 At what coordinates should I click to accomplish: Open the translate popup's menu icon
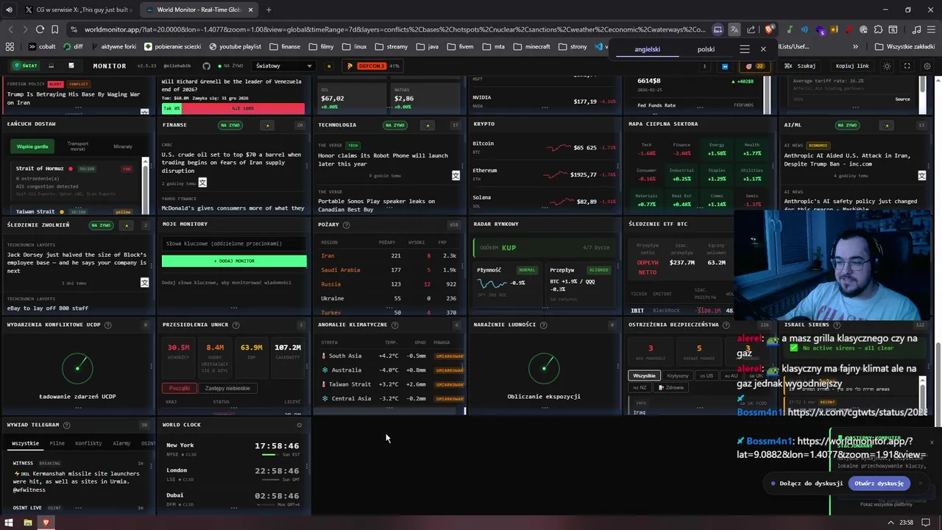pos(745,49)
